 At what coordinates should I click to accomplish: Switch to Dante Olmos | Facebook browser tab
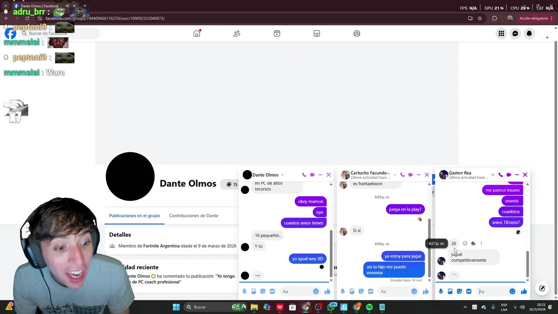[x=45, y=6]
